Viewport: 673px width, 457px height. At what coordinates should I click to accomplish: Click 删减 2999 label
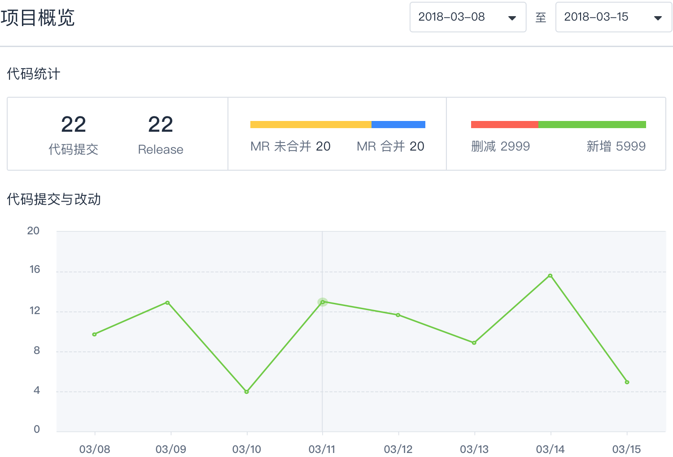[500, 146]
